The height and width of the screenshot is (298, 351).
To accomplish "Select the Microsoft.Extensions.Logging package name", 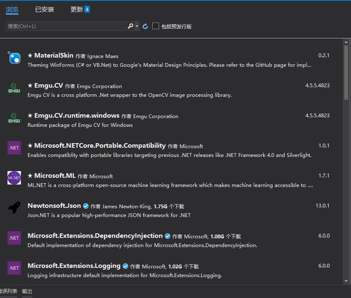I will (74, 266).
